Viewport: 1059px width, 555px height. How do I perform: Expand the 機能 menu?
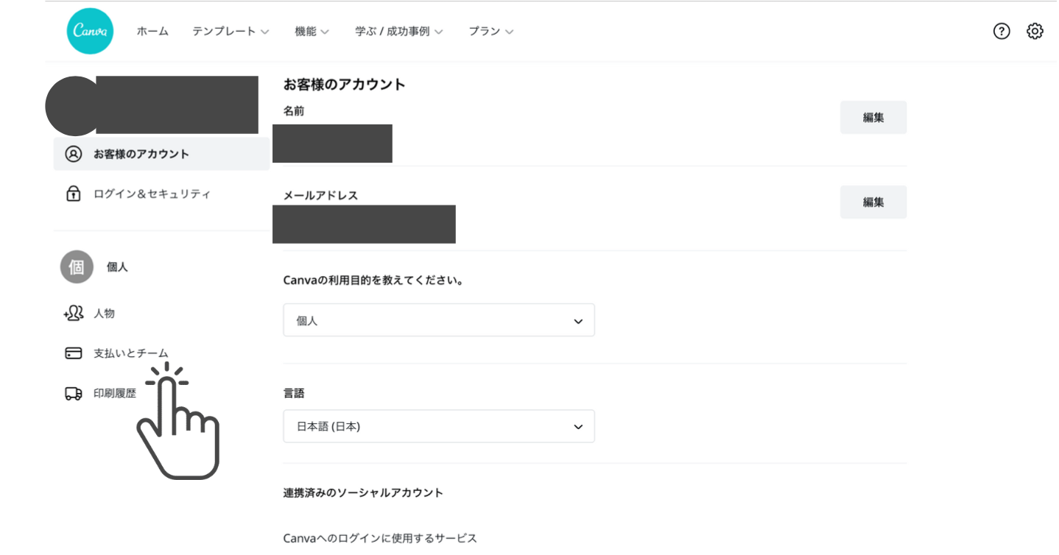click(x=312, y=32)
